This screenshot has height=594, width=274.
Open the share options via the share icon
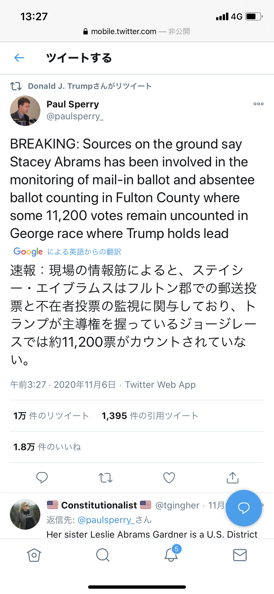(232, 478)
